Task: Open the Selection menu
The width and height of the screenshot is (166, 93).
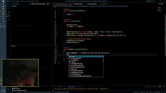Action: pyautogui.click(x=18, y=1)
